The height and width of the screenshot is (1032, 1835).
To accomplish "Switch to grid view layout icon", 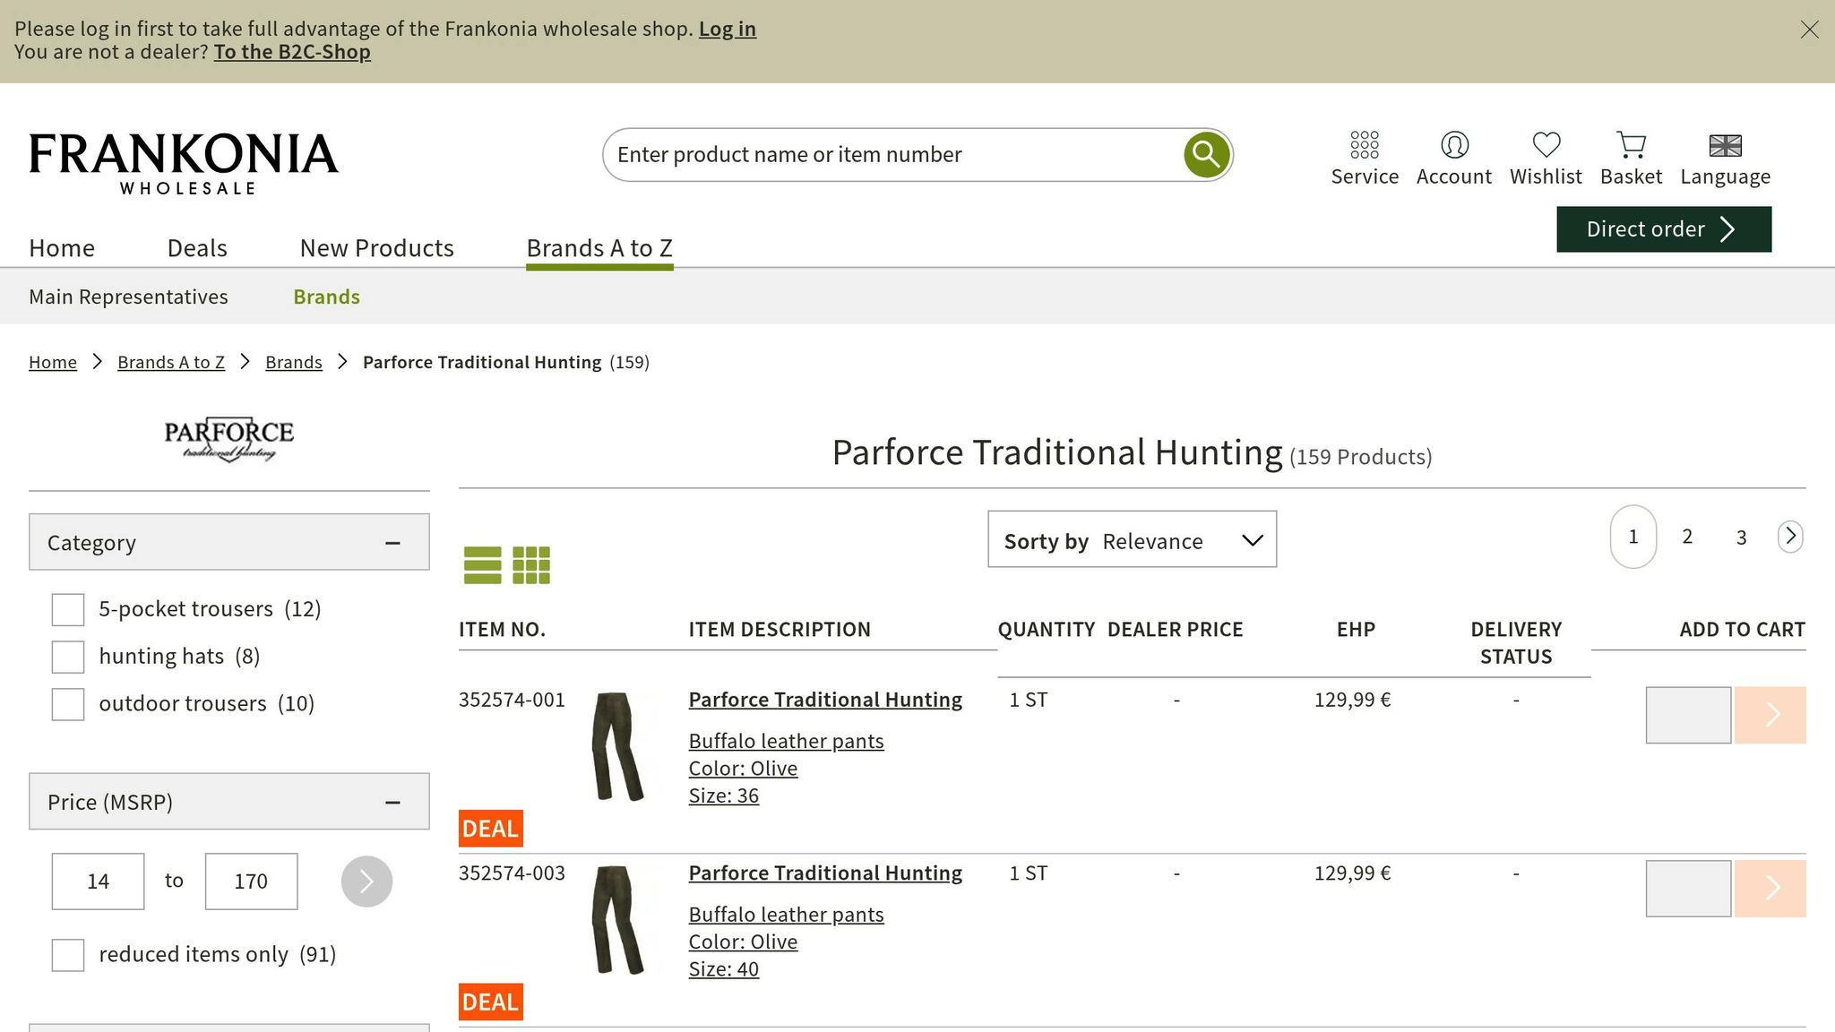I will tap(531, 565).
